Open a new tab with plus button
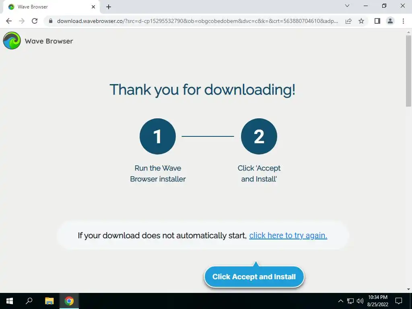The height and width of the screenshot is (309, 412). coord(109,7)
